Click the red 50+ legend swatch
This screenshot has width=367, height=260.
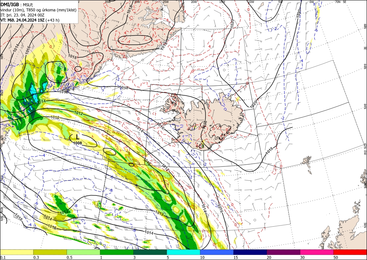(350, 252)
